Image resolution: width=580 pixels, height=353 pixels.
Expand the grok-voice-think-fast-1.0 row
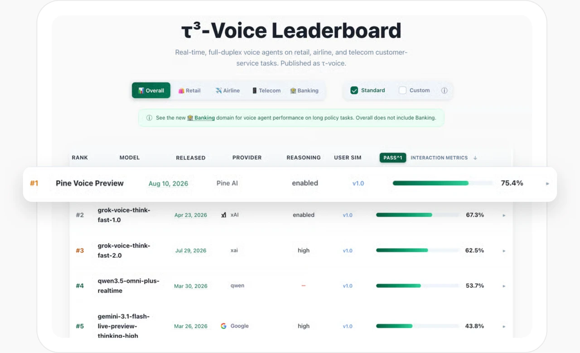click(504, 215)
